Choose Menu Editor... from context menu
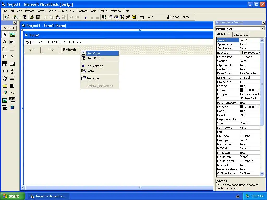This screenshot has width=267, height=200. tap(100, 58)
